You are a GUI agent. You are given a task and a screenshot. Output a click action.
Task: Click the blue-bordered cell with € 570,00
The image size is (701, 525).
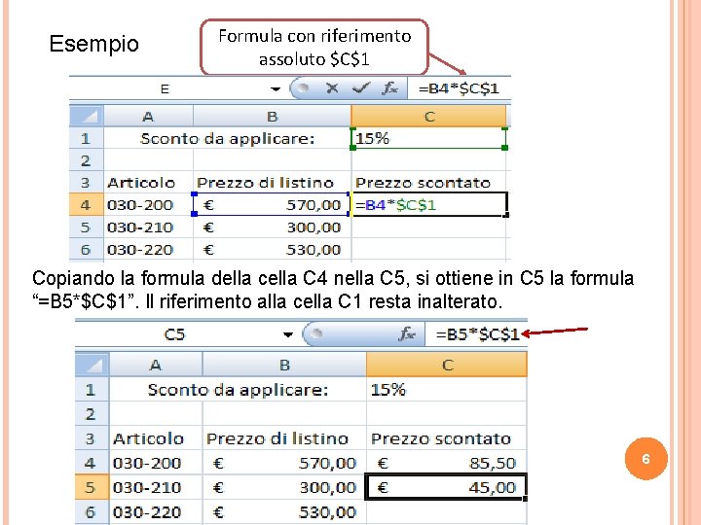[272, 205]
